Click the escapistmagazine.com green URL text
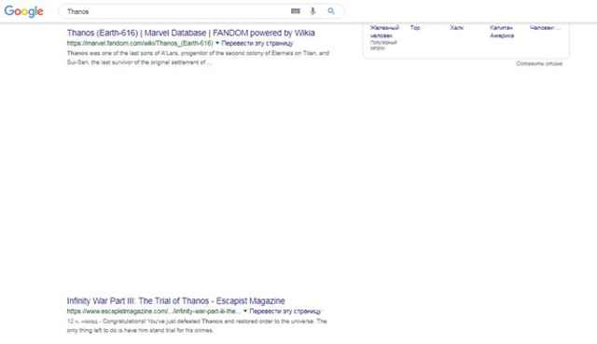Image resolution: width=597 pixels, height=344 pixels. 154,311
